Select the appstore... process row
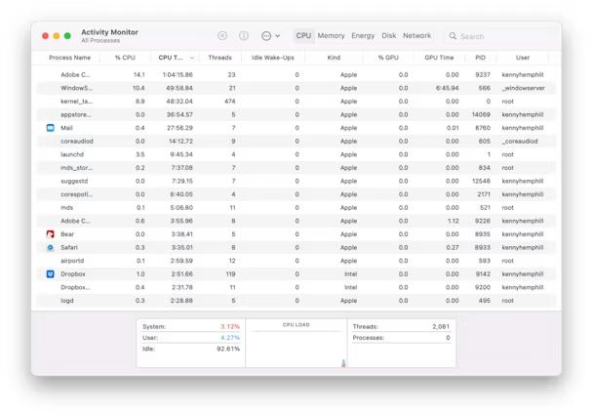Image resolution: width=593 pixels, height=417 pixels. pos(296,114)
